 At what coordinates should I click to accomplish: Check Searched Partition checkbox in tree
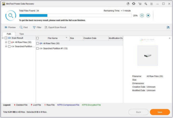point(9,46)
